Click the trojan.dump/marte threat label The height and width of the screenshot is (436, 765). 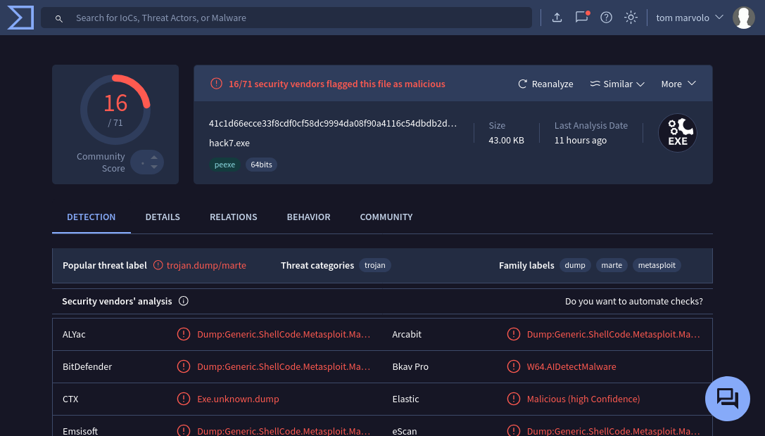pyautogui.click(x=206, y=265)
